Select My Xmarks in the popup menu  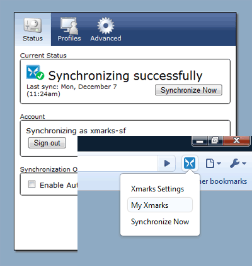tap(160, 205)
